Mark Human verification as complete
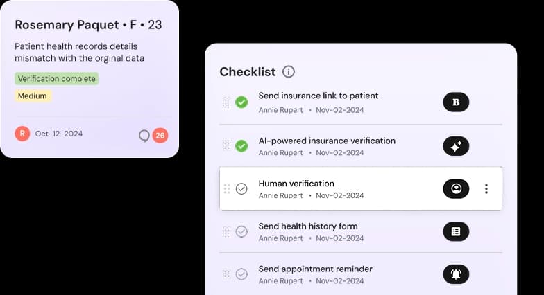 241,188
